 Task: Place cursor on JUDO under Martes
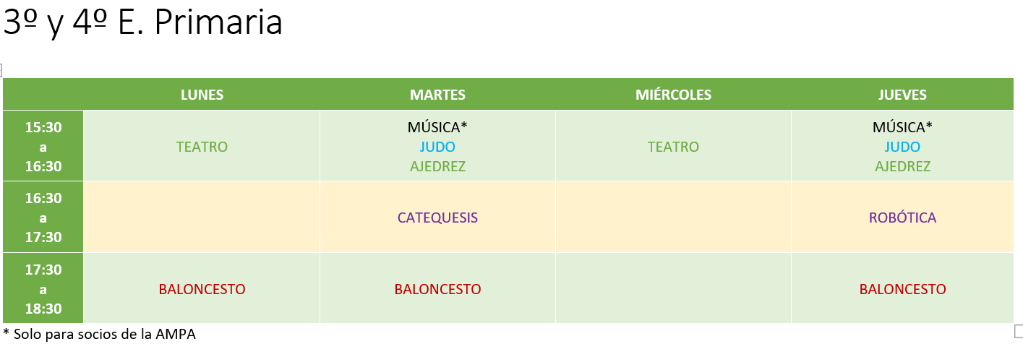point(437,147)
